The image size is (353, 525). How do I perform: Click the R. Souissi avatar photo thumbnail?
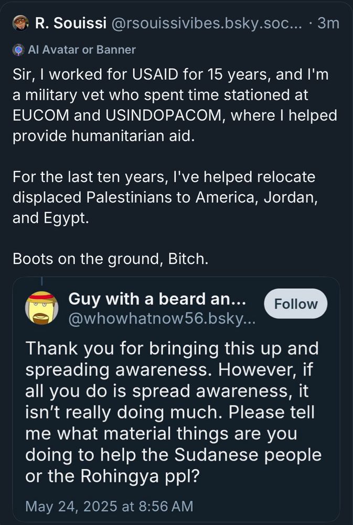click(19, 23)
